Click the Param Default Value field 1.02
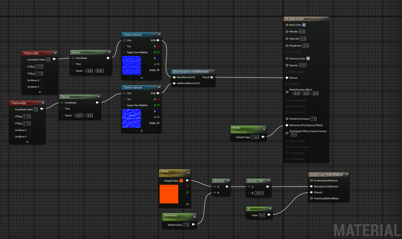The height and width of the screenshot is (239, 402). (x=255, y=137)
